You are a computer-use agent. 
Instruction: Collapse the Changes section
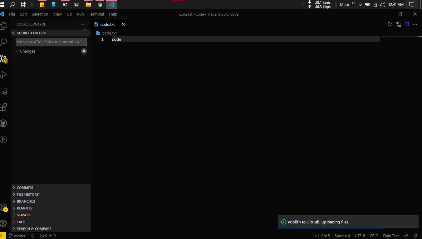pyautogui.click(x=28, y=51)
